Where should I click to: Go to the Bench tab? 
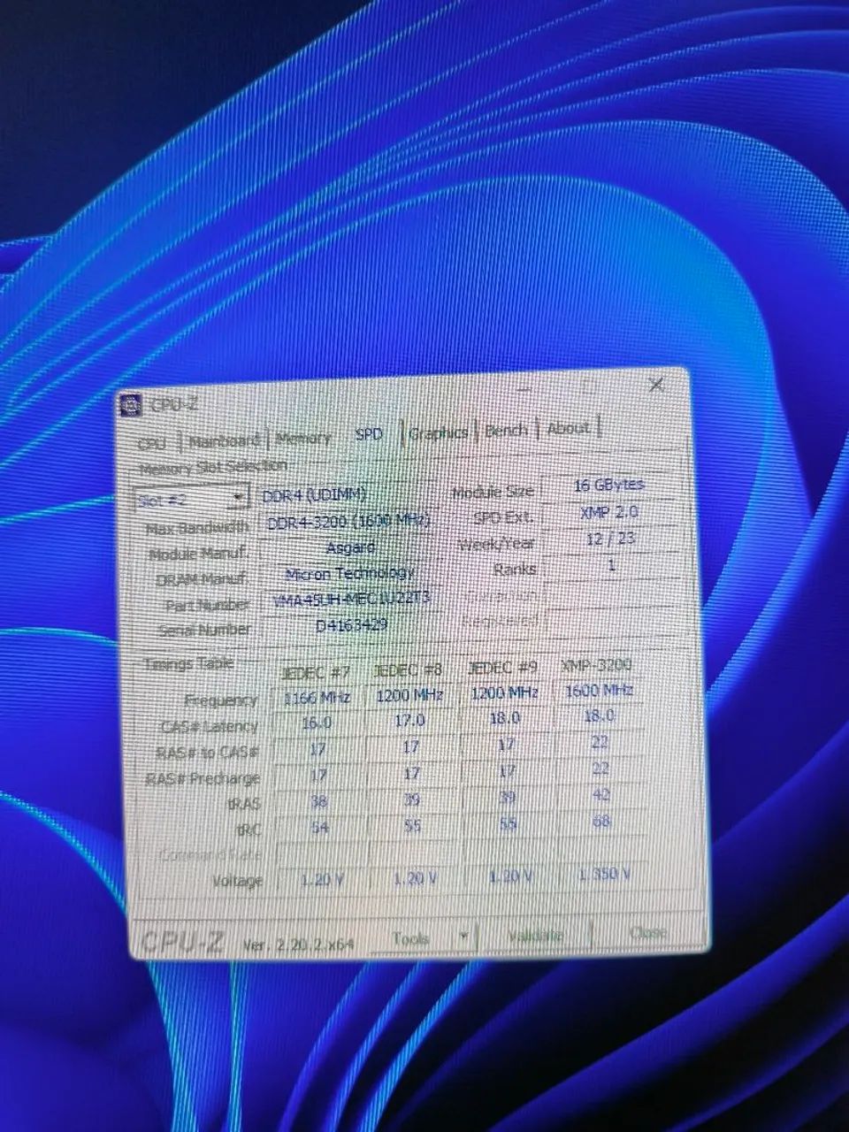(x=507, y=431)
